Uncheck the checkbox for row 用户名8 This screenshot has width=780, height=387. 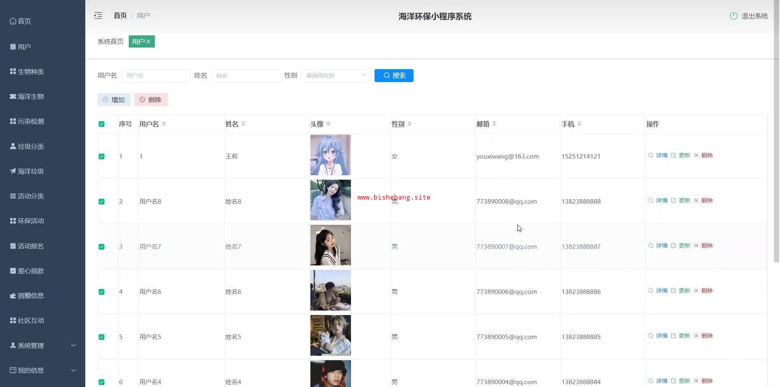click(102, 202)
